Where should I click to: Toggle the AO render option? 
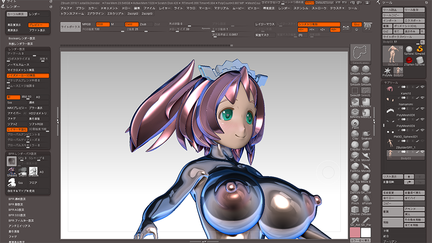point(42,97)
